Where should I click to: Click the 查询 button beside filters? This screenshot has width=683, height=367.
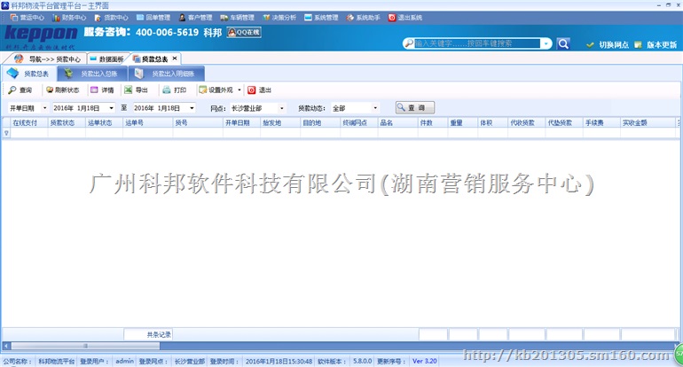point(415,107)
